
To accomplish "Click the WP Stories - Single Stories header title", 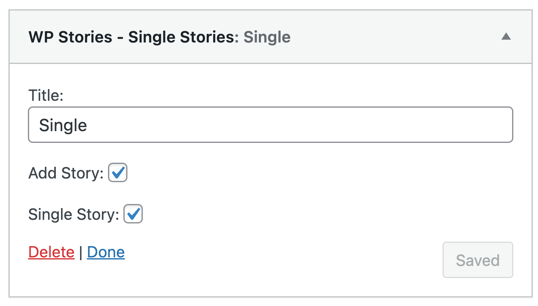I will pyautogui.click(x=131, y=37).
